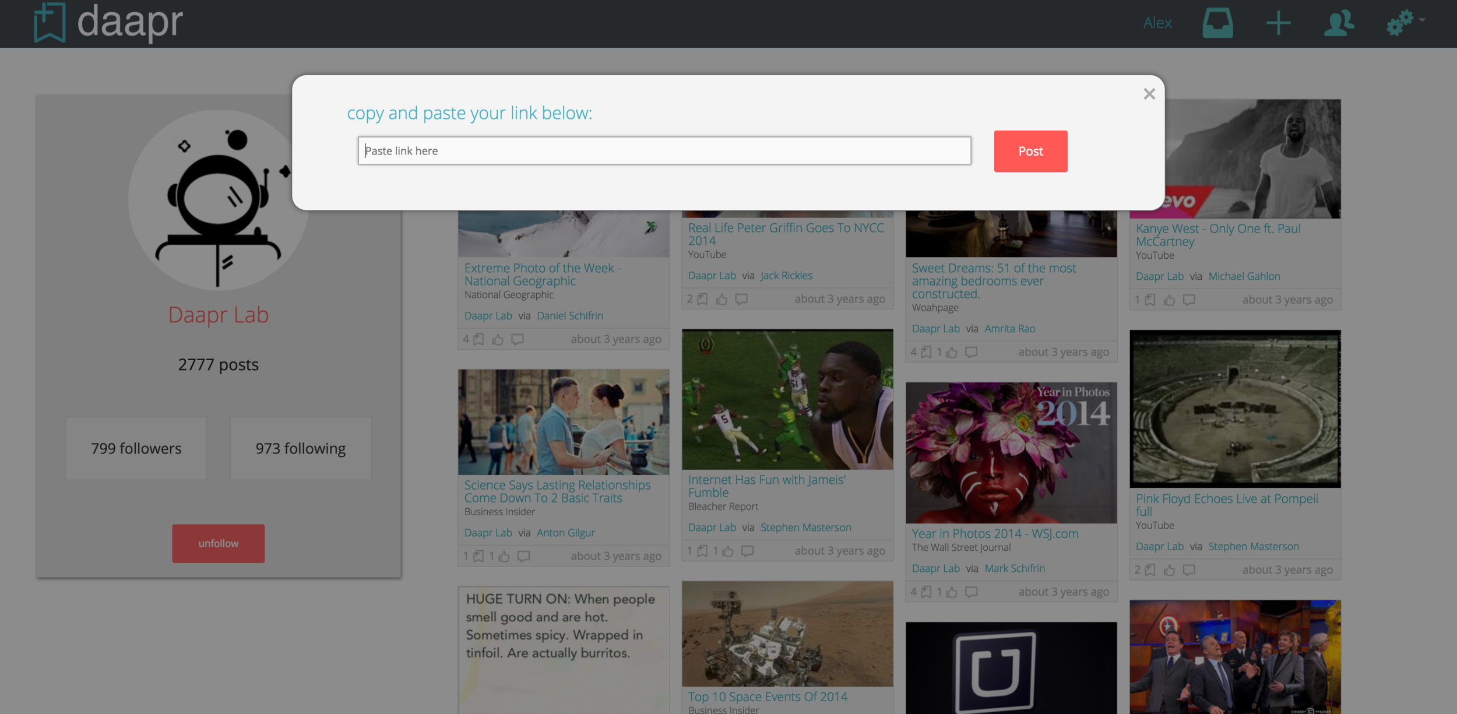The image size is (1457, 714).
Task: Bookmark the Year in Photos 2014 post
Action: point(926,592)
